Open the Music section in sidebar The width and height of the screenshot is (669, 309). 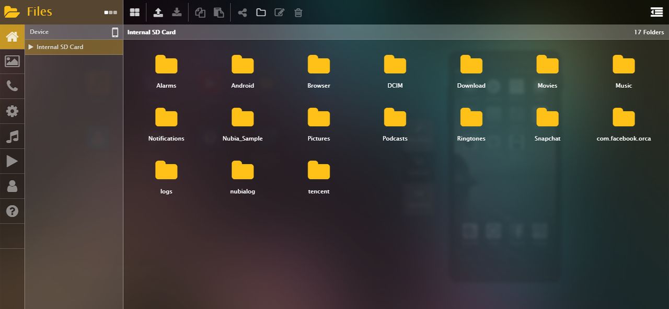click(x=12, y=136)
